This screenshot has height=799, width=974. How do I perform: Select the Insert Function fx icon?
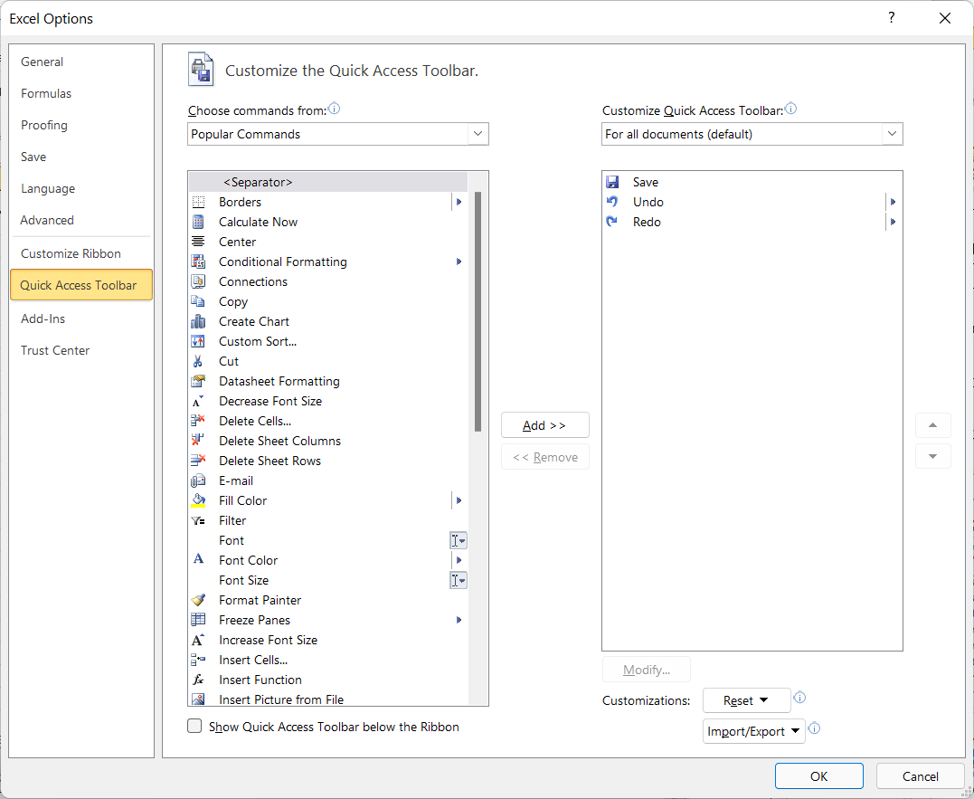point(198,680)
